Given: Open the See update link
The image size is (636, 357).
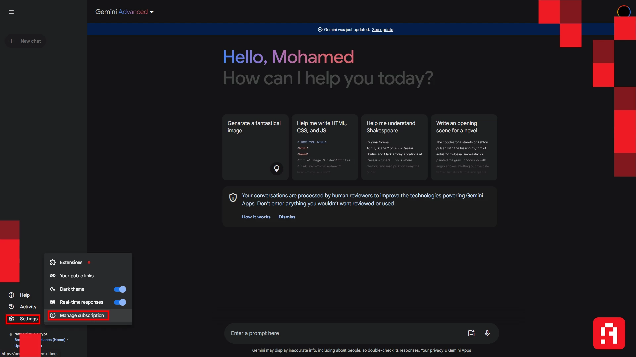Looking at the screenshot, I should coord(382,30).
